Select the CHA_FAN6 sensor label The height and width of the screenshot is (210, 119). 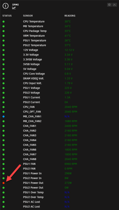point(30,150)
